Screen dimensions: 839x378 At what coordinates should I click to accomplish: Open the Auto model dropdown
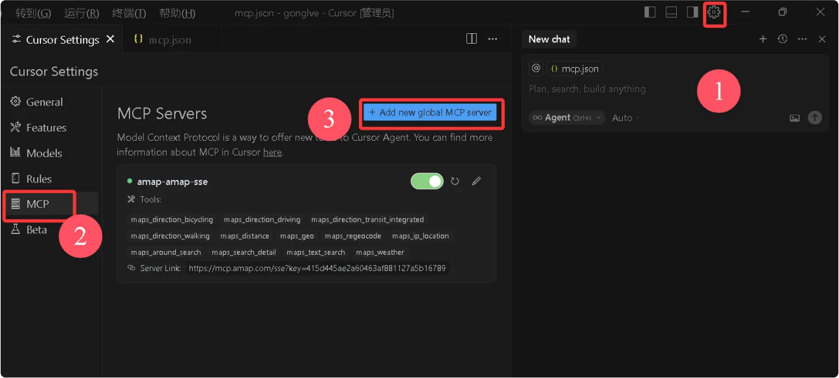point(626,118)
